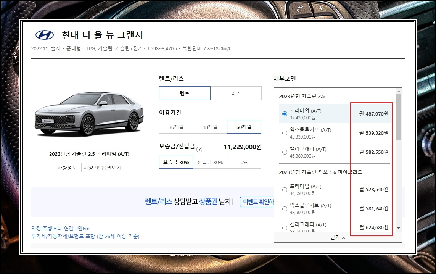Click the 현대 디 올 뉴 그랜저 title
Viewport: 436px width, 274px height.
(102, 35)
